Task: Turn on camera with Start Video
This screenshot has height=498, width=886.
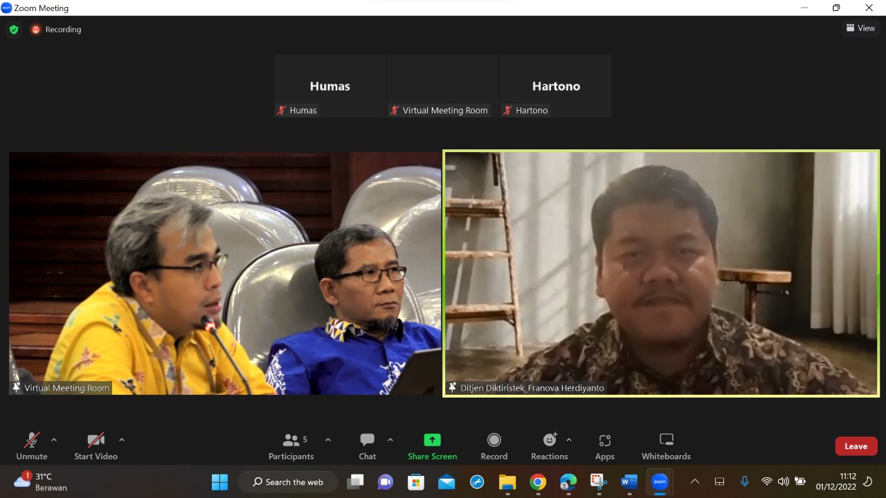Action: click(x=96, y=446)
